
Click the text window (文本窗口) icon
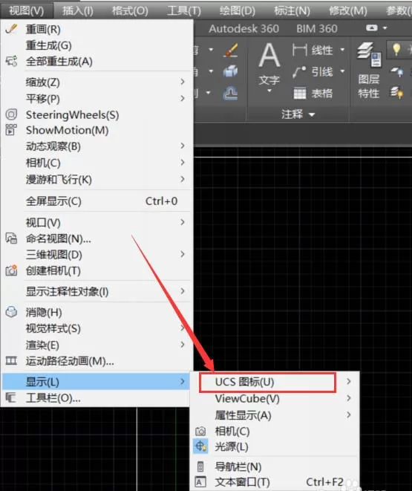[x=200, y=482]
